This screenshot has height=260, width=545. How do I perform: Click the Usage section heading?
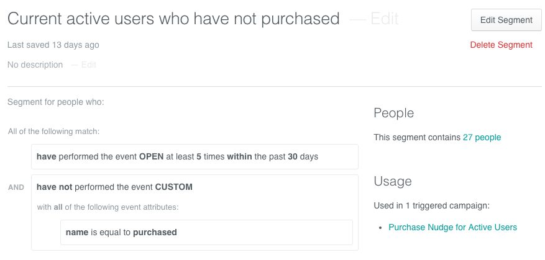coord(393,181)
